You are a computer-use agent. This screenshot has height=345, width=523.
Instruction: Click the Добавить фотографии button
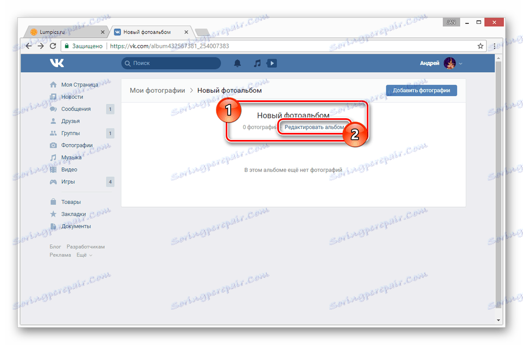(x=421, y=91)
